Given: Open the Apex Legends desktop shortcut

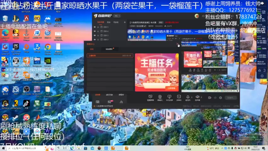Looking at the screenshot, I should [26, 20].
